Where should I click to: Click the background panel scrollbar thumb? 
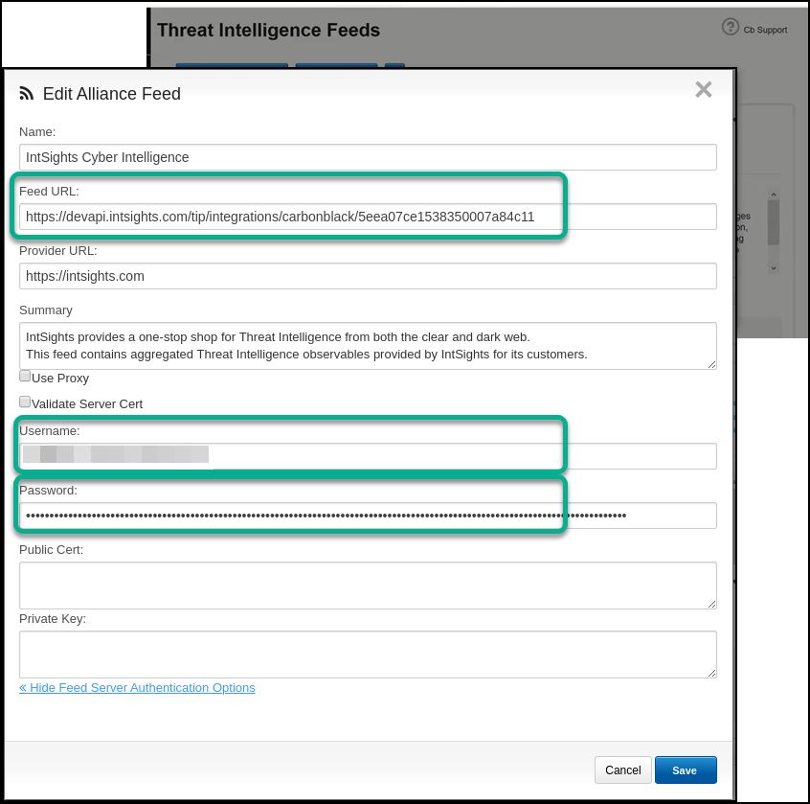click(774, 222)
